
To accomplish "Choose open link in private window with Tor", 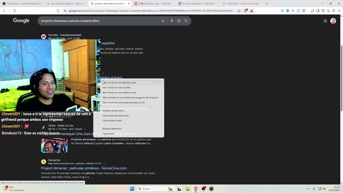I will (x=129, y=103).
